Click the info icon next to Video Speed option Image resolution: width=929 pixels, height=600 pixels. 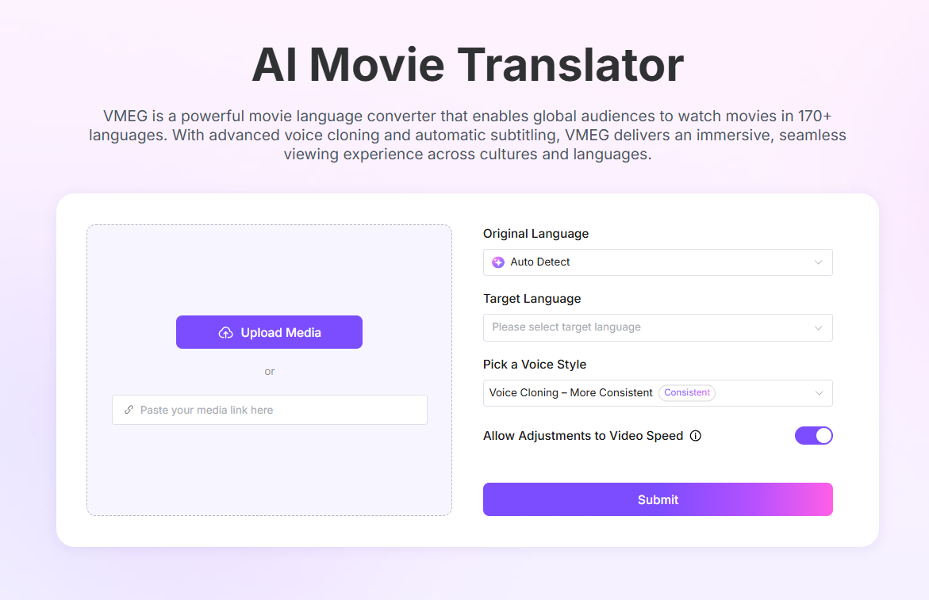point(696,435)
